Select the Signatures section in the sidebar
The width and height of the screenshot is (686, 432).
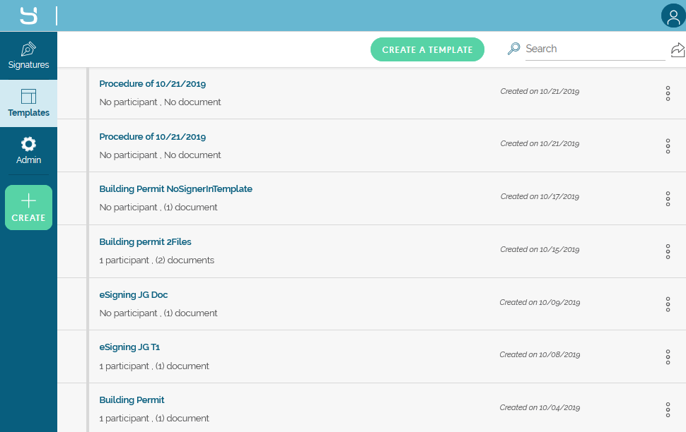28,55
